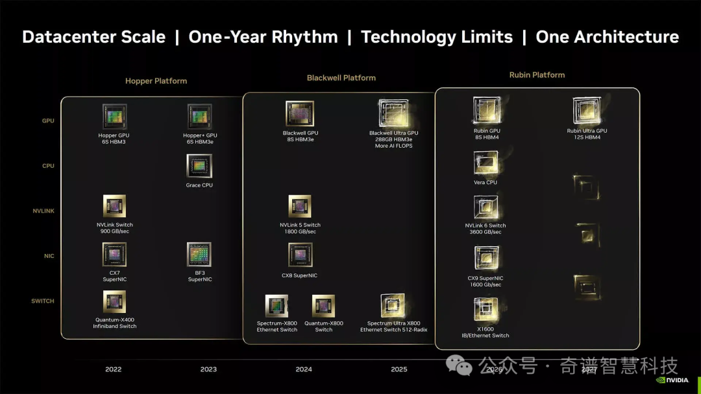701x394 pixels.
Task: Select the Spectrum Ultra X800 chip sketch
Action: tap(393, 306)
